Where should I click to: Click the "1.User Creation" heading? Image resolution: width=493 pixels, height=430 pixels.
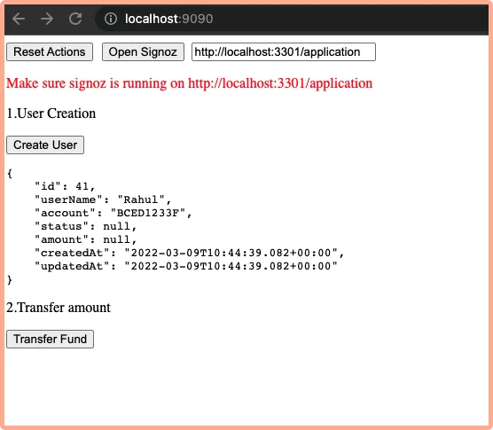51,113
